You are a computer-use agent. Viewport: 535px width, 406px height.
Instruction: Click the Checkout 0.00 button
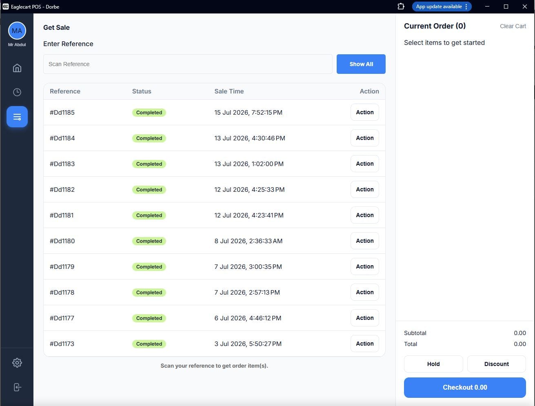tap(465, 388)
